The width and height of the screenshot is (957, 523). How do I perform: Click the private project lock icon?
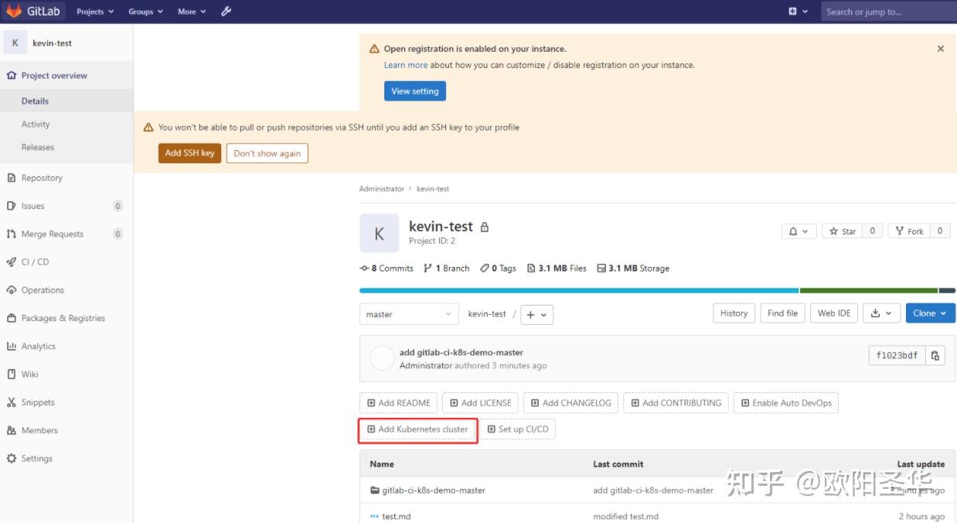click(x=484, y=226)
